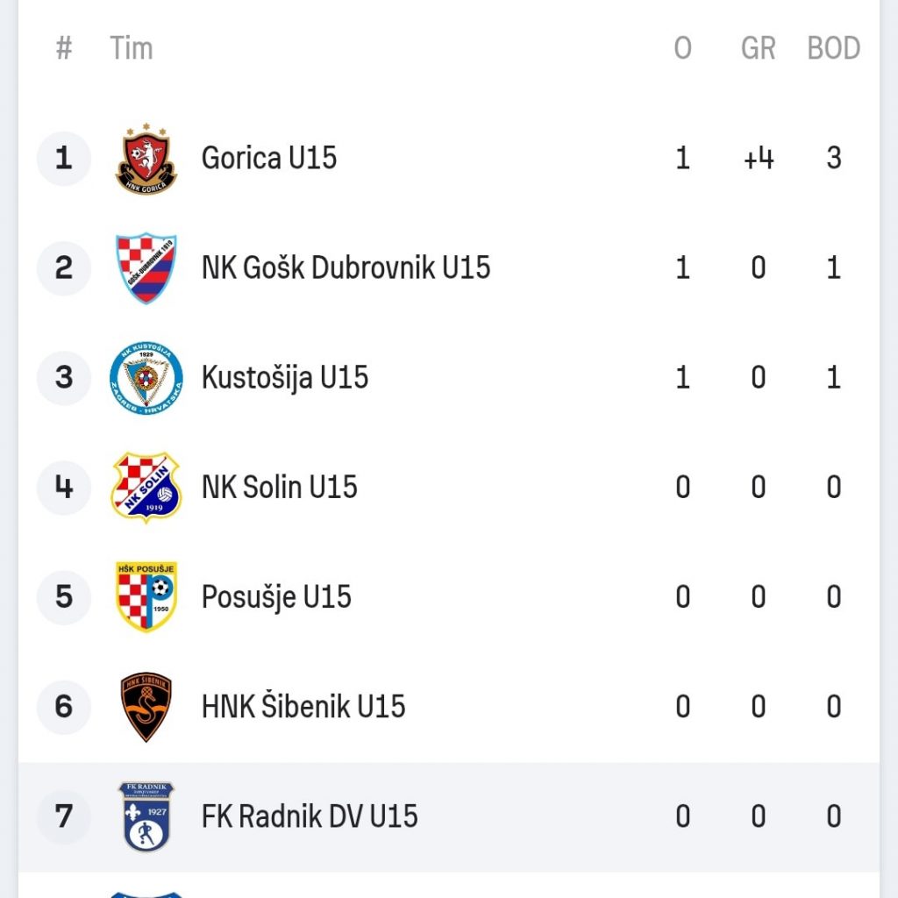Open NK Gošk Dubrovnik U15 team page
The image size is (898, 898).
pyautogui.click(x=346, y=268)
